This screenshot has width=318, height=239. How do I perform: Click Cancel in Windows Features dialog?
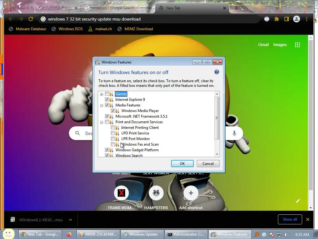tap(208, 164)
